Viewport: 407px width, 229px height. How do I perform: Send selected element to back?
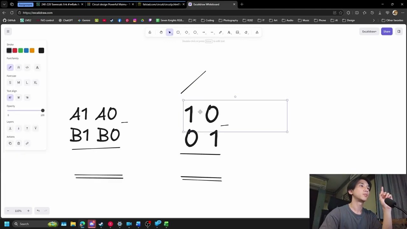pos(10,128)
